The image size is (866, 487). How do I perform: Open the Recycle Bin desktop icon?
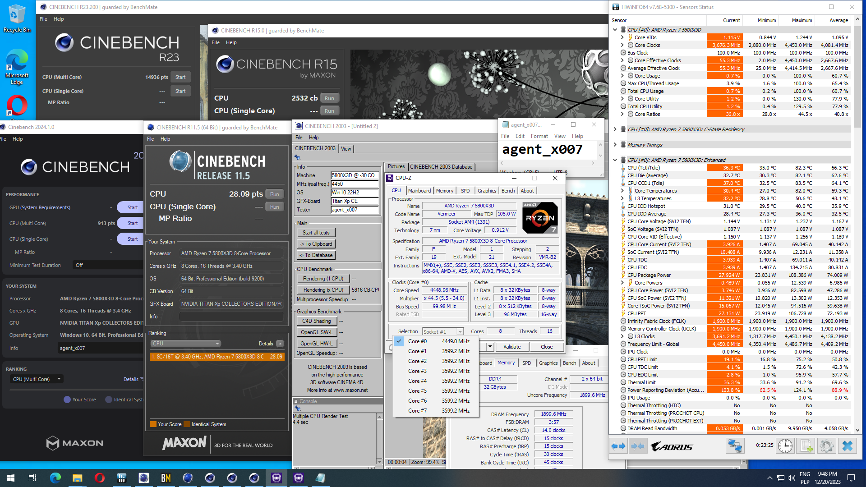point(17,19)
